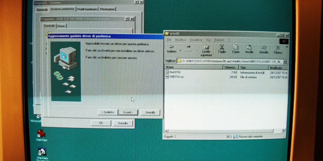Click the computer illustration in the driver wizard
Screen dimensions: 323x161
tap(66, 71)
